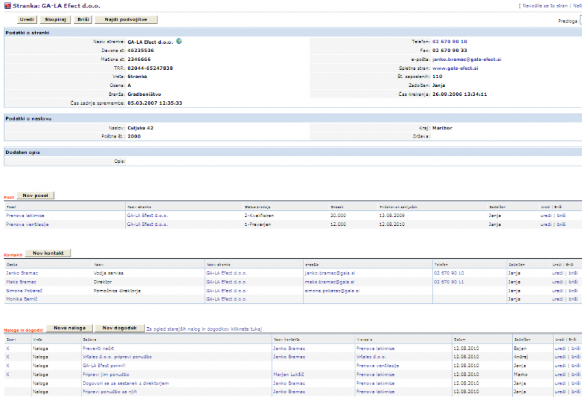Click the X for the GA-LA Efect ponnil task
582x397 pixels.
tap(8, 366)
